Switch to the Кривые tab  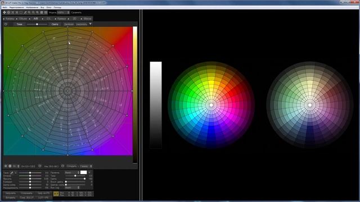click(x=61, y=19)
